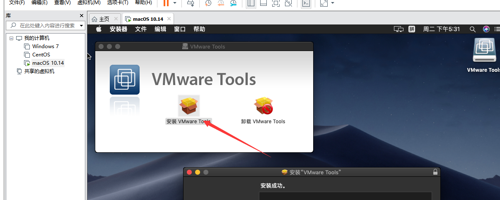The height and width of the screenshot is (200, 500).
Task: Enter full screen mode from the toolbar
Action: click(x=276, y=3)
